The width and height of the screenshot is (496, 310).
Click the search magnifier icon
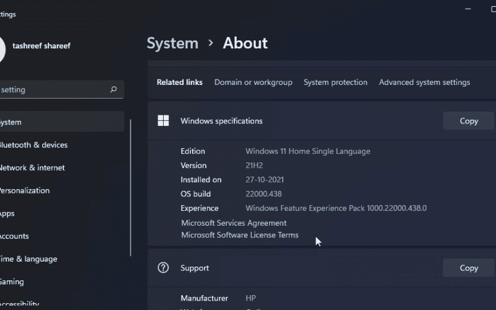pyautogui.click(x=113, y=89)
